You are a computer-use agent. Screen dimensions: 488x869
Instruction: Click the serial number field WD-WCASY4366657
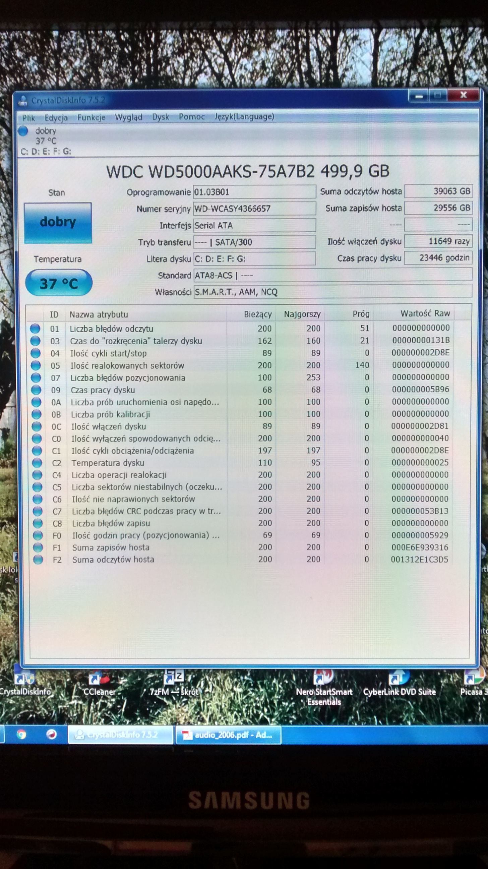coord(254,209)
